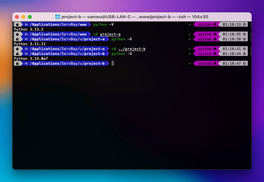Click the red close window button
Viewport: 264px width, 182px height.
click(x=17, y=17)
